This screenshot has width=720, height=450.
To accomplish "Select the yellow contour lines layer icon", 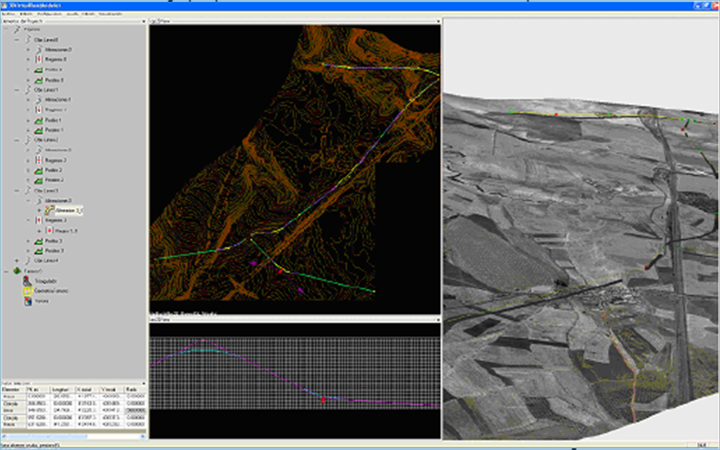I will click(x=27, y=291).
